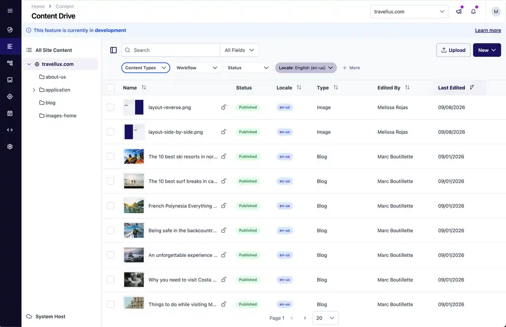Open the media image icon in sidebar

(x=10, y=80)
